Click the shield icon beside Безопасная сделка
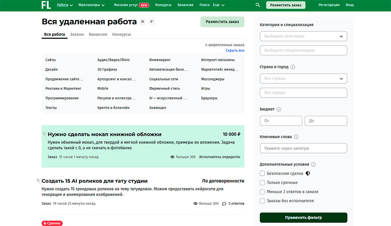This screenshot has height=226, width=391. (308, 174)
